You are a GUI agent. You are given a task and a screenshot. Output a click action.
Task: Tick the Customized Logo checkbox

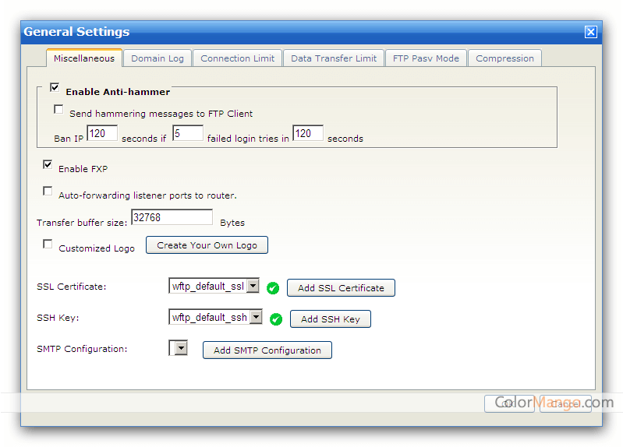[x=48, y=245]
